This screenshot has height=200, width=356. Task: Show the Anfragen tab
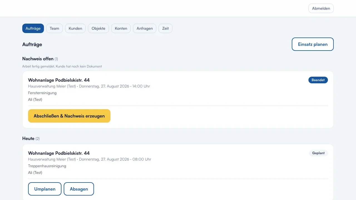coord(145,28)
